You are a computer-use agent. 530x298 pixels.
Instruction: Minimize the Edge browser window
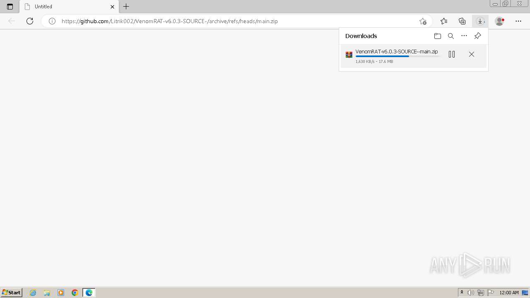[495, 4]
